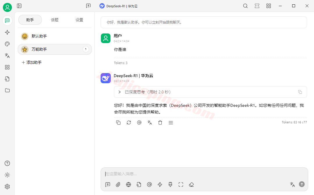This screenshot has width=314, height=195.
Task: Open the chat assistant sidebar icon
Action: click(7, 20)
